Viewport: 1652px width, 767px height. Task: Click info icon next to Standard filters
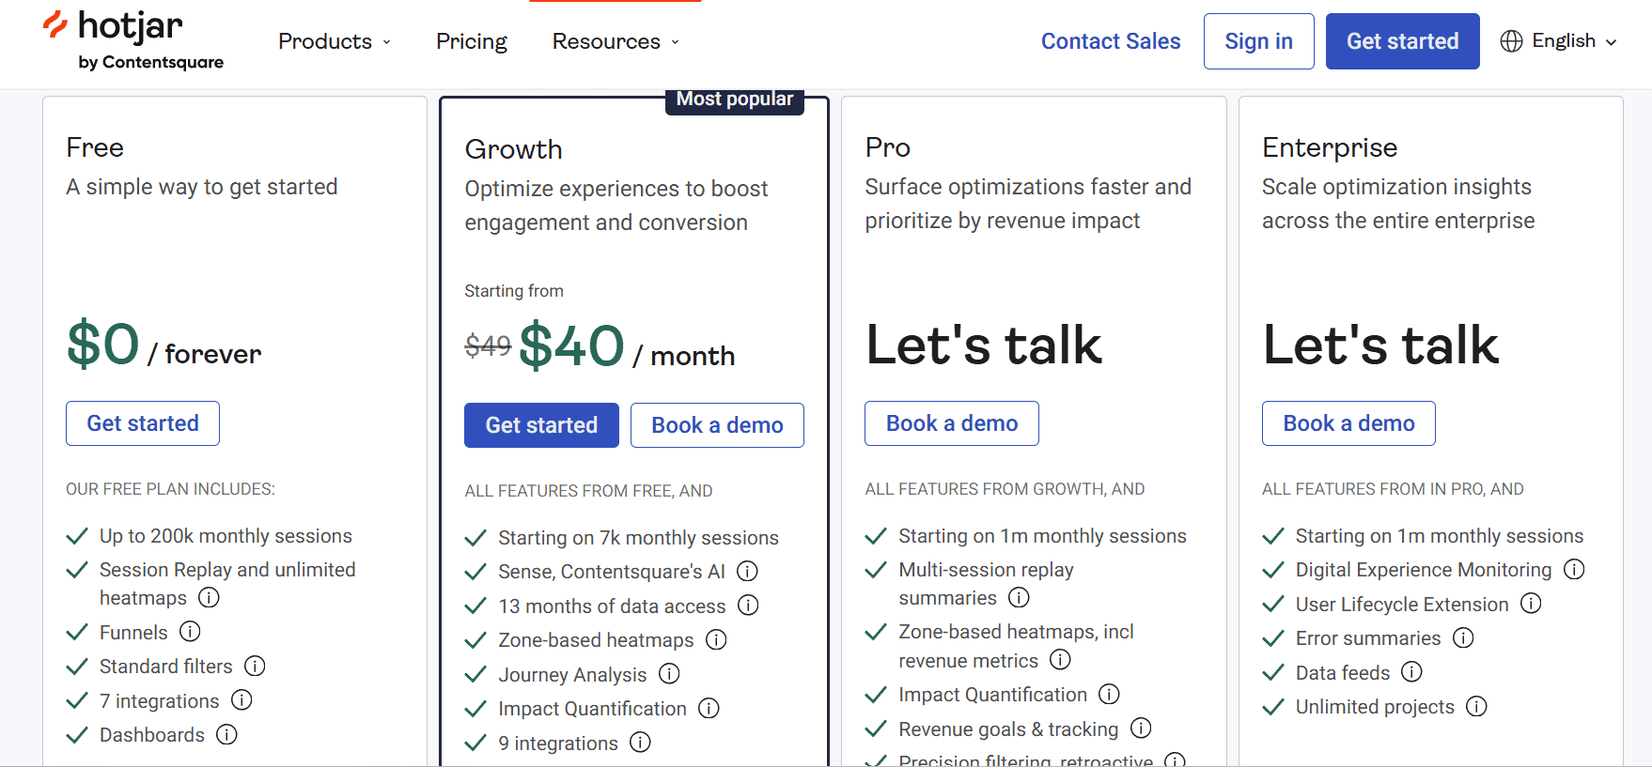click(x=254, y=666)
